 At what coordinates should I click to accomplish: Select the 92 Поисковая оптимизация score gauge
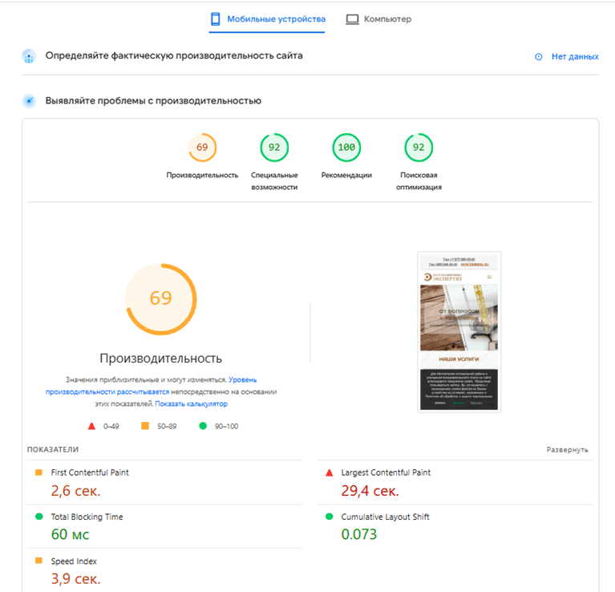pos(419,148)
